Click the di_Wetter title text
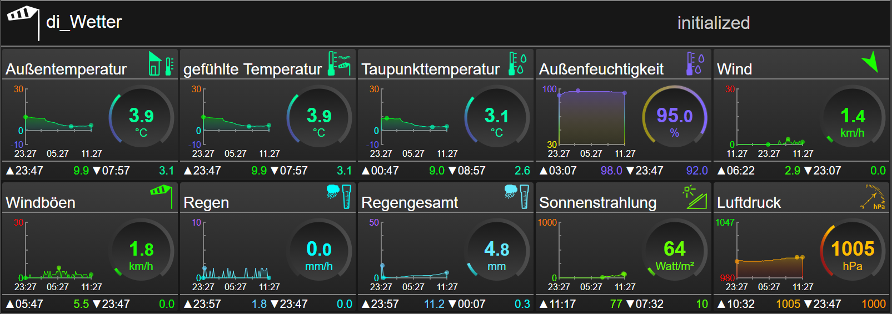 (x=84, y=22)
